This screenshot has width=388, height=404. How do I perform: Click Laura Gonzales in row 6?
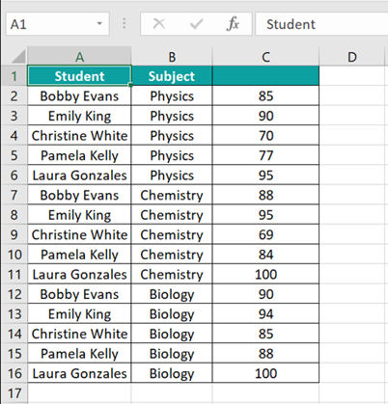coord(79,175)
